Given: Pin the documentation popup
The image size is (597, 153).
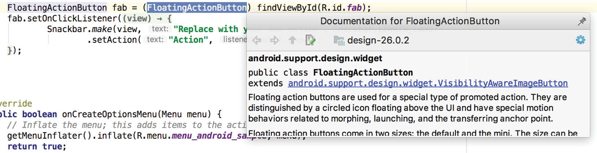Looking at the screenshot, I should point(581,21).
